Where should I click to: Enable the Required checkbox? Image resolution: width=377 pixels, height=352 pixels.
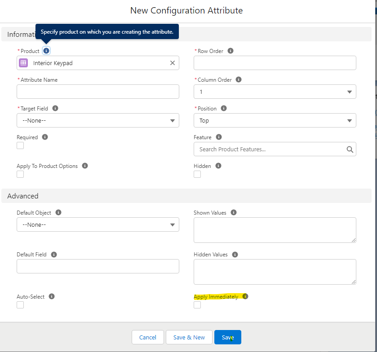20,145
